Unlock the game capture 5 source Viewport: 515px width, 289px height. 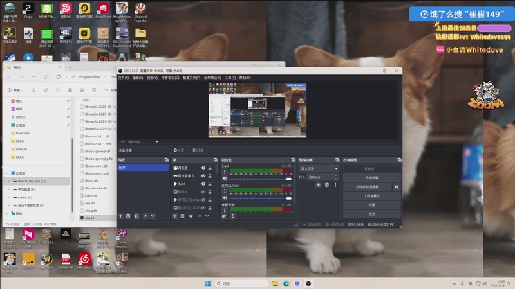pos(210,176)
